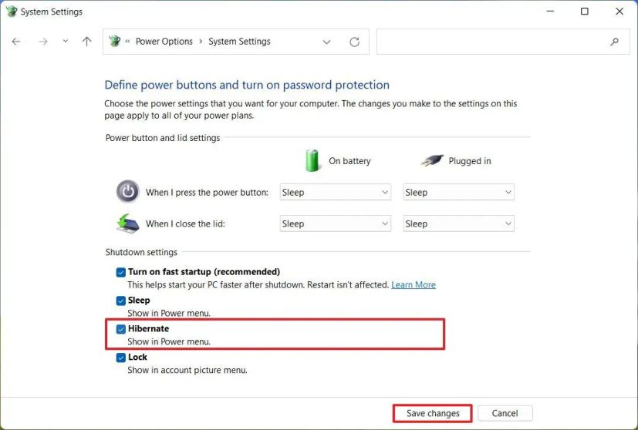Click the search magnifier icon

[614, 42]
